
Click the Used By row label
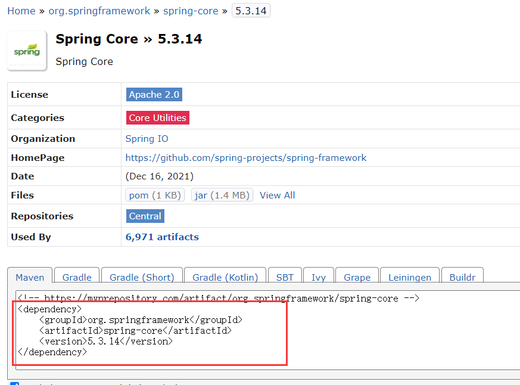coord(31,237)
